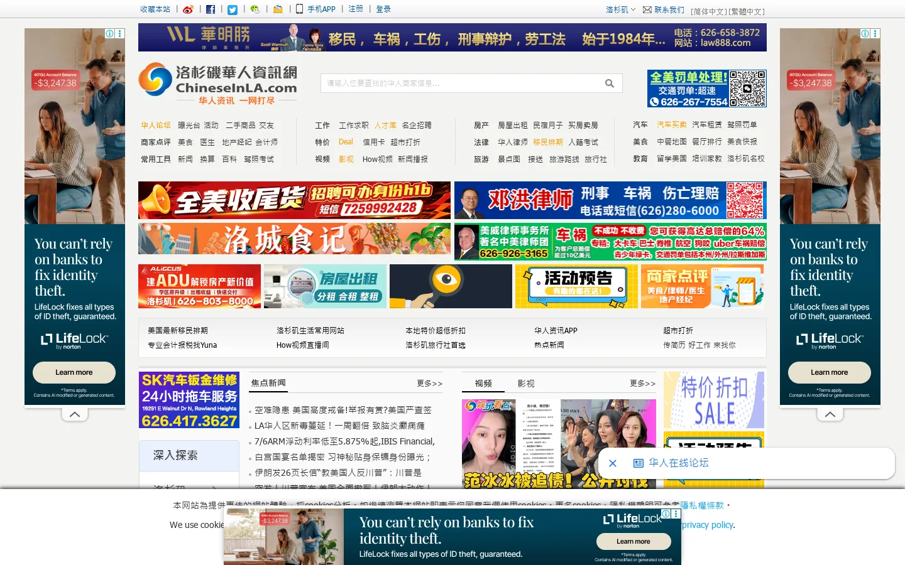Switch to the 视频 tab
This screenshot has height=565, width=905.
[x=483, y=384]
